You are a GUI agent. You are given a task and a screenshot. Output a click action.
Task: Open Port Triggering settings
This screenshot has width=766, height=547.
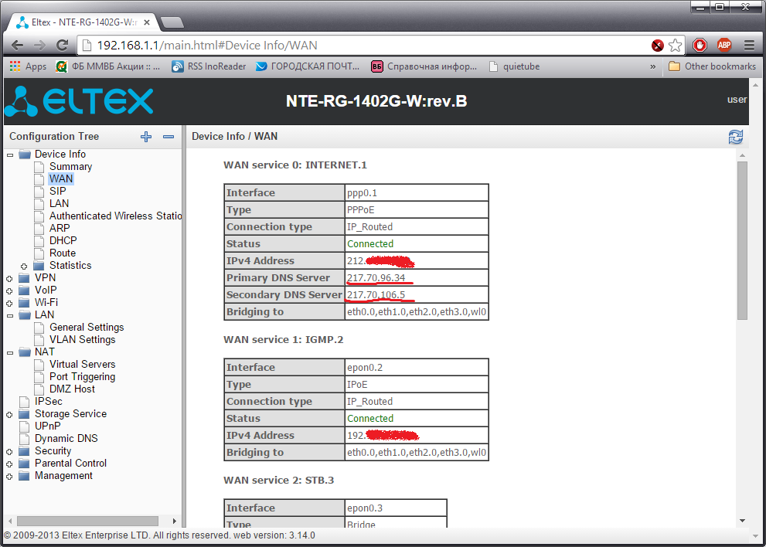pos(83,376)
